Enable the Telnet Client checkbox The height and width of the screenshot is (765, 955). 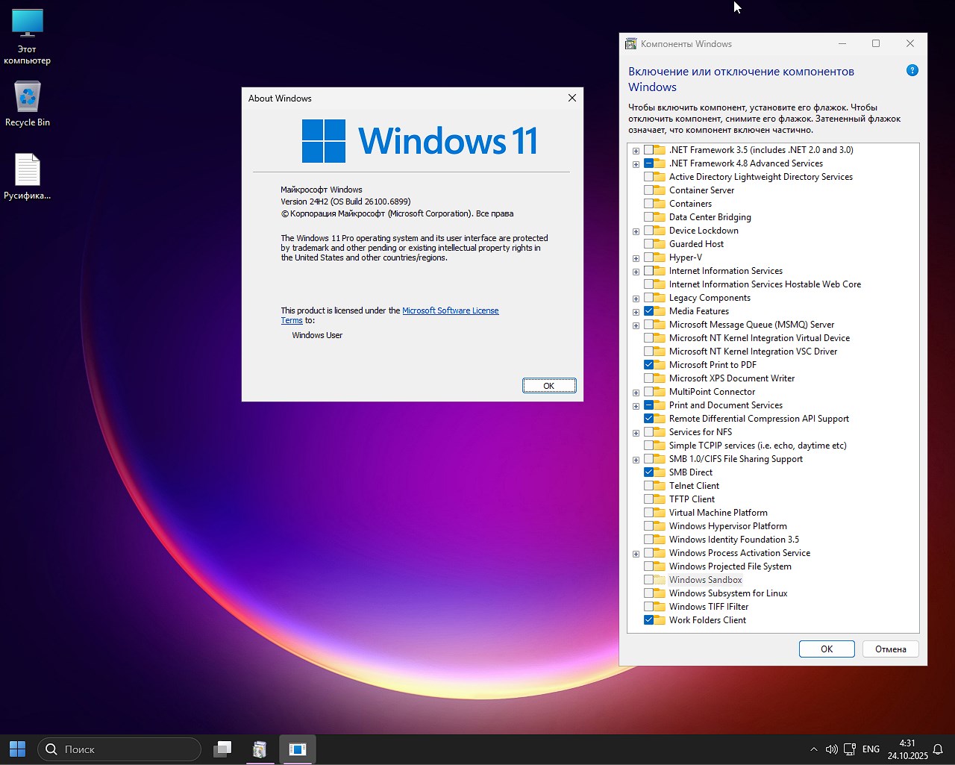click(648, 486)
